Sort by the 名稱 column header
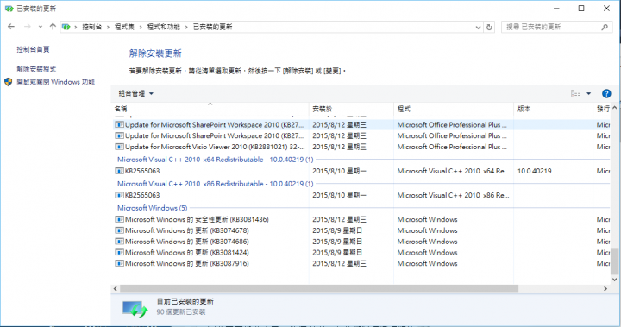This screenshot has width=621, height=327. point(121,109)
